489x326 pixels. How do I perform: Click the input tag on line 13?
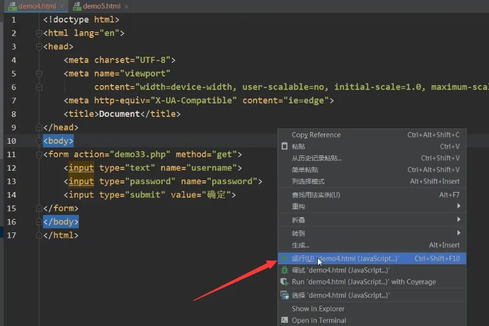click(x=81, y=181)
